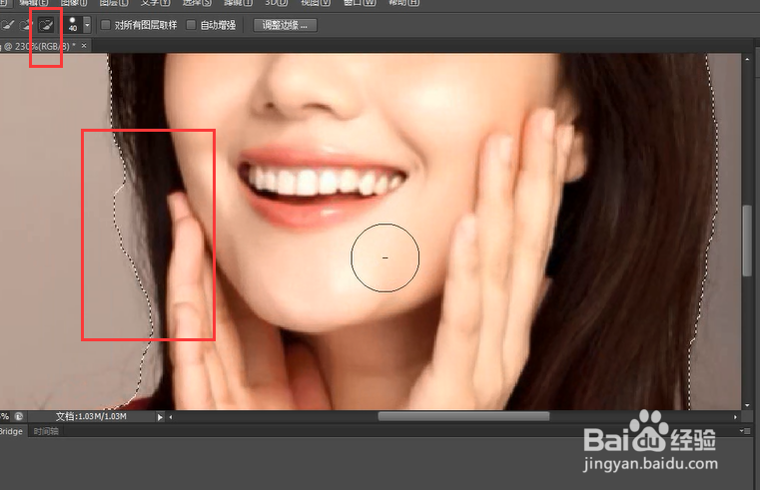Open the bottom panel options menu icon
The height and width of the screenshot is (490, 760).
[x=745, y=431]
